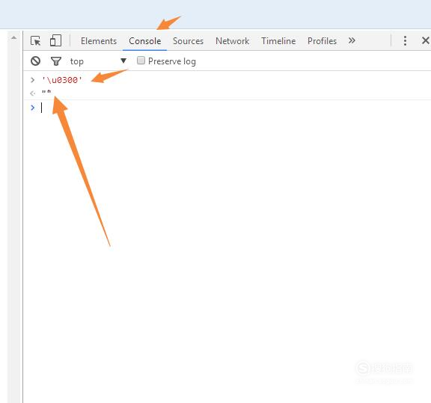Switch to the Timeline tab
The width and height of the screenshot is (431, 403).
[x=278, y=41]
